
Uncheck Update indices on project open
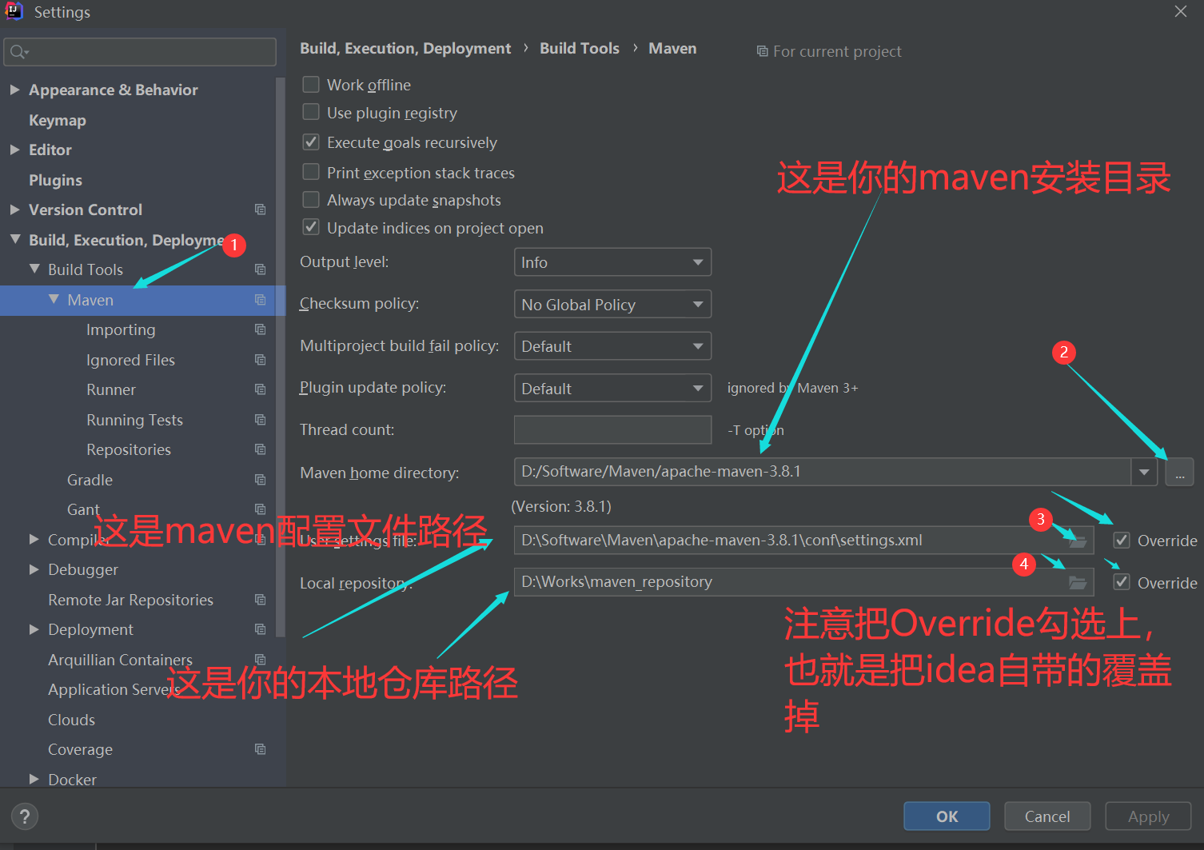[x=311, y=228]
